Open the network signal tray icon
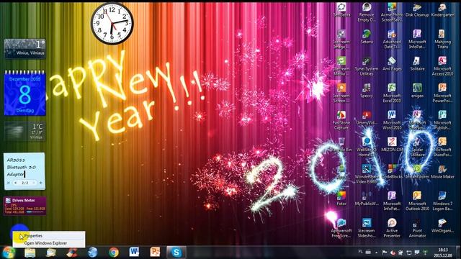The height and width of the screenshot is (259, 461). (x=425, y=253)
